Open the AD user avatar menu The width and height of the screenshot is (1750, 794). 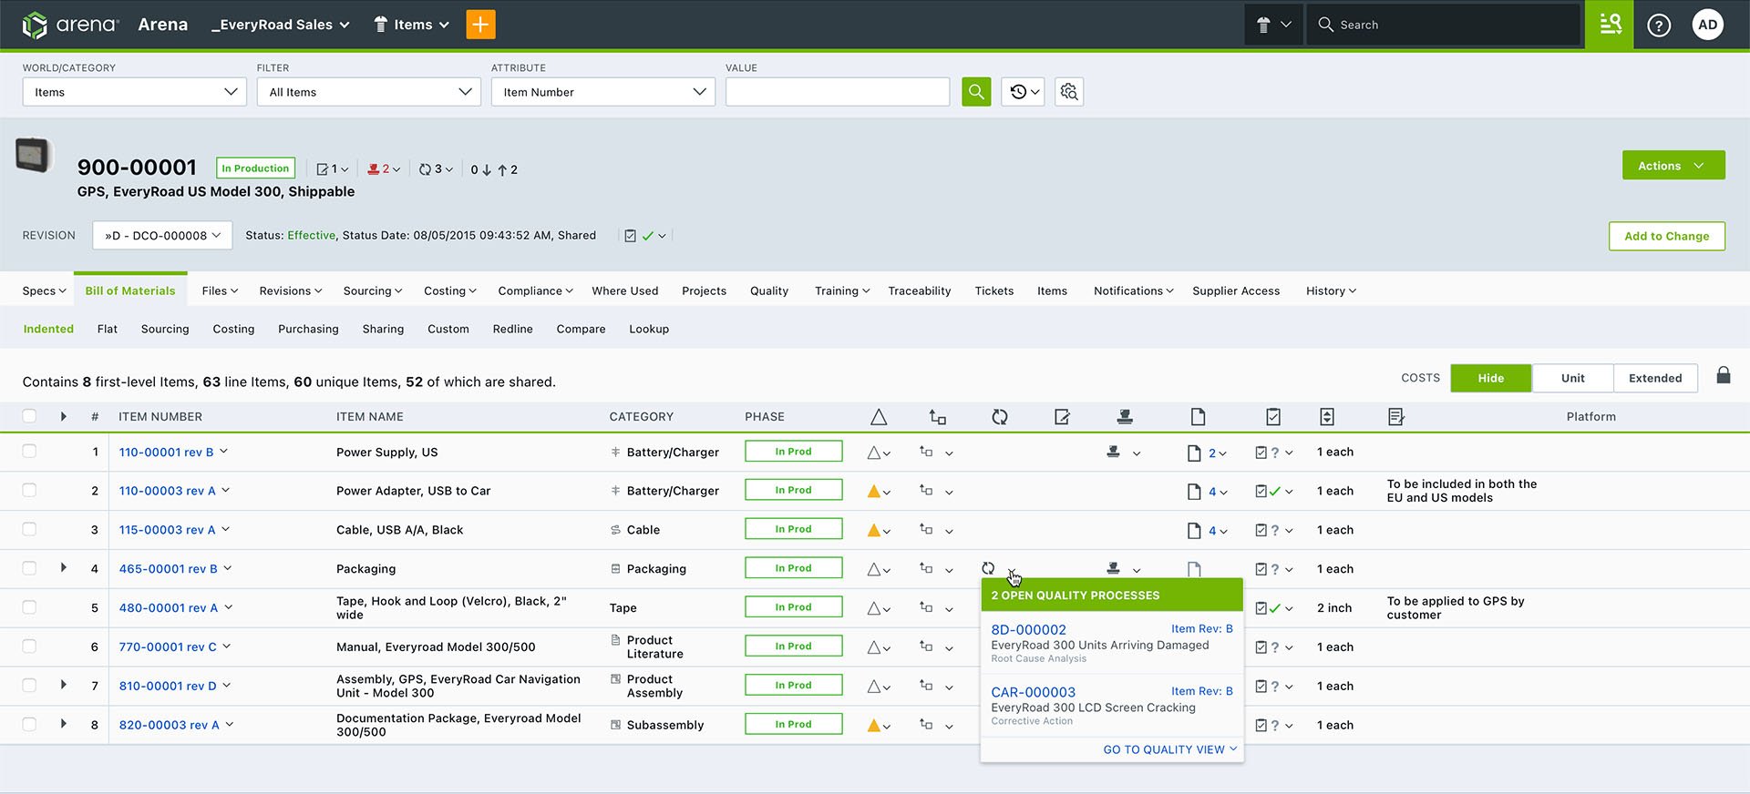[x=1708, y=25]
